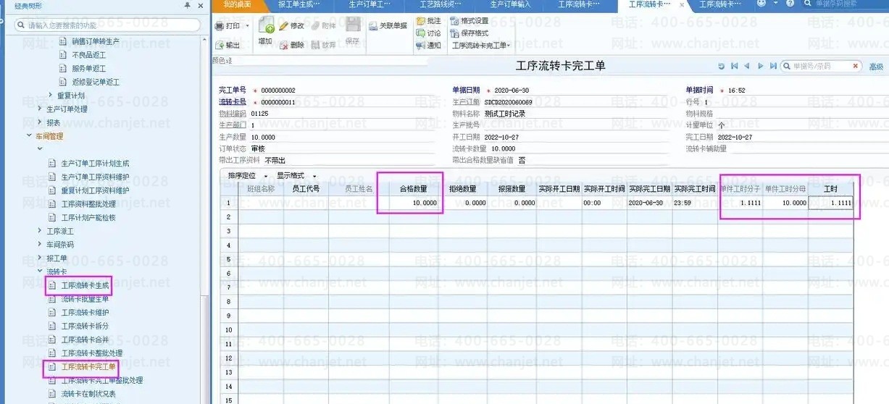Click the 删除 delete icon
Screen dimensions: 889x404
(x=283, y=45)
